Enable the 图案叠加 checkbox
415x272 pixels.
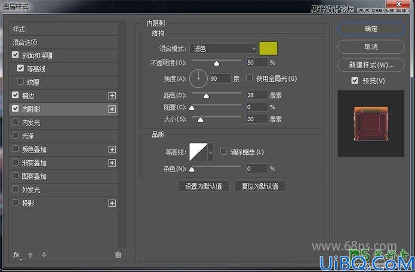coord(16,176)
